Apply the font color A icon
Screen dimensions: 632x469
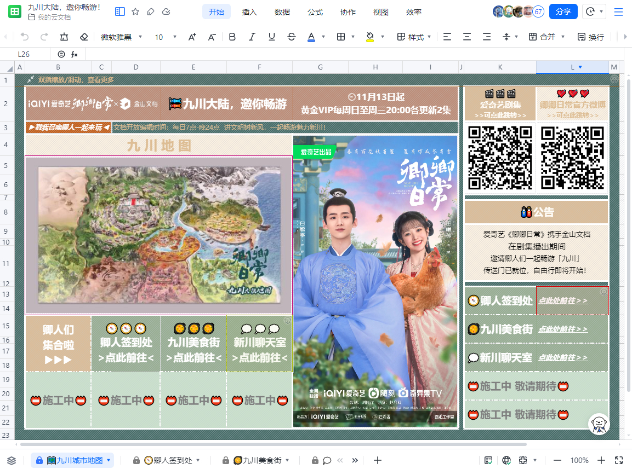311,37
